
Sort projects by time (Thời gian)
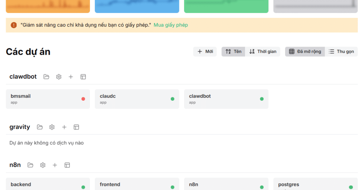click(263, 52)
